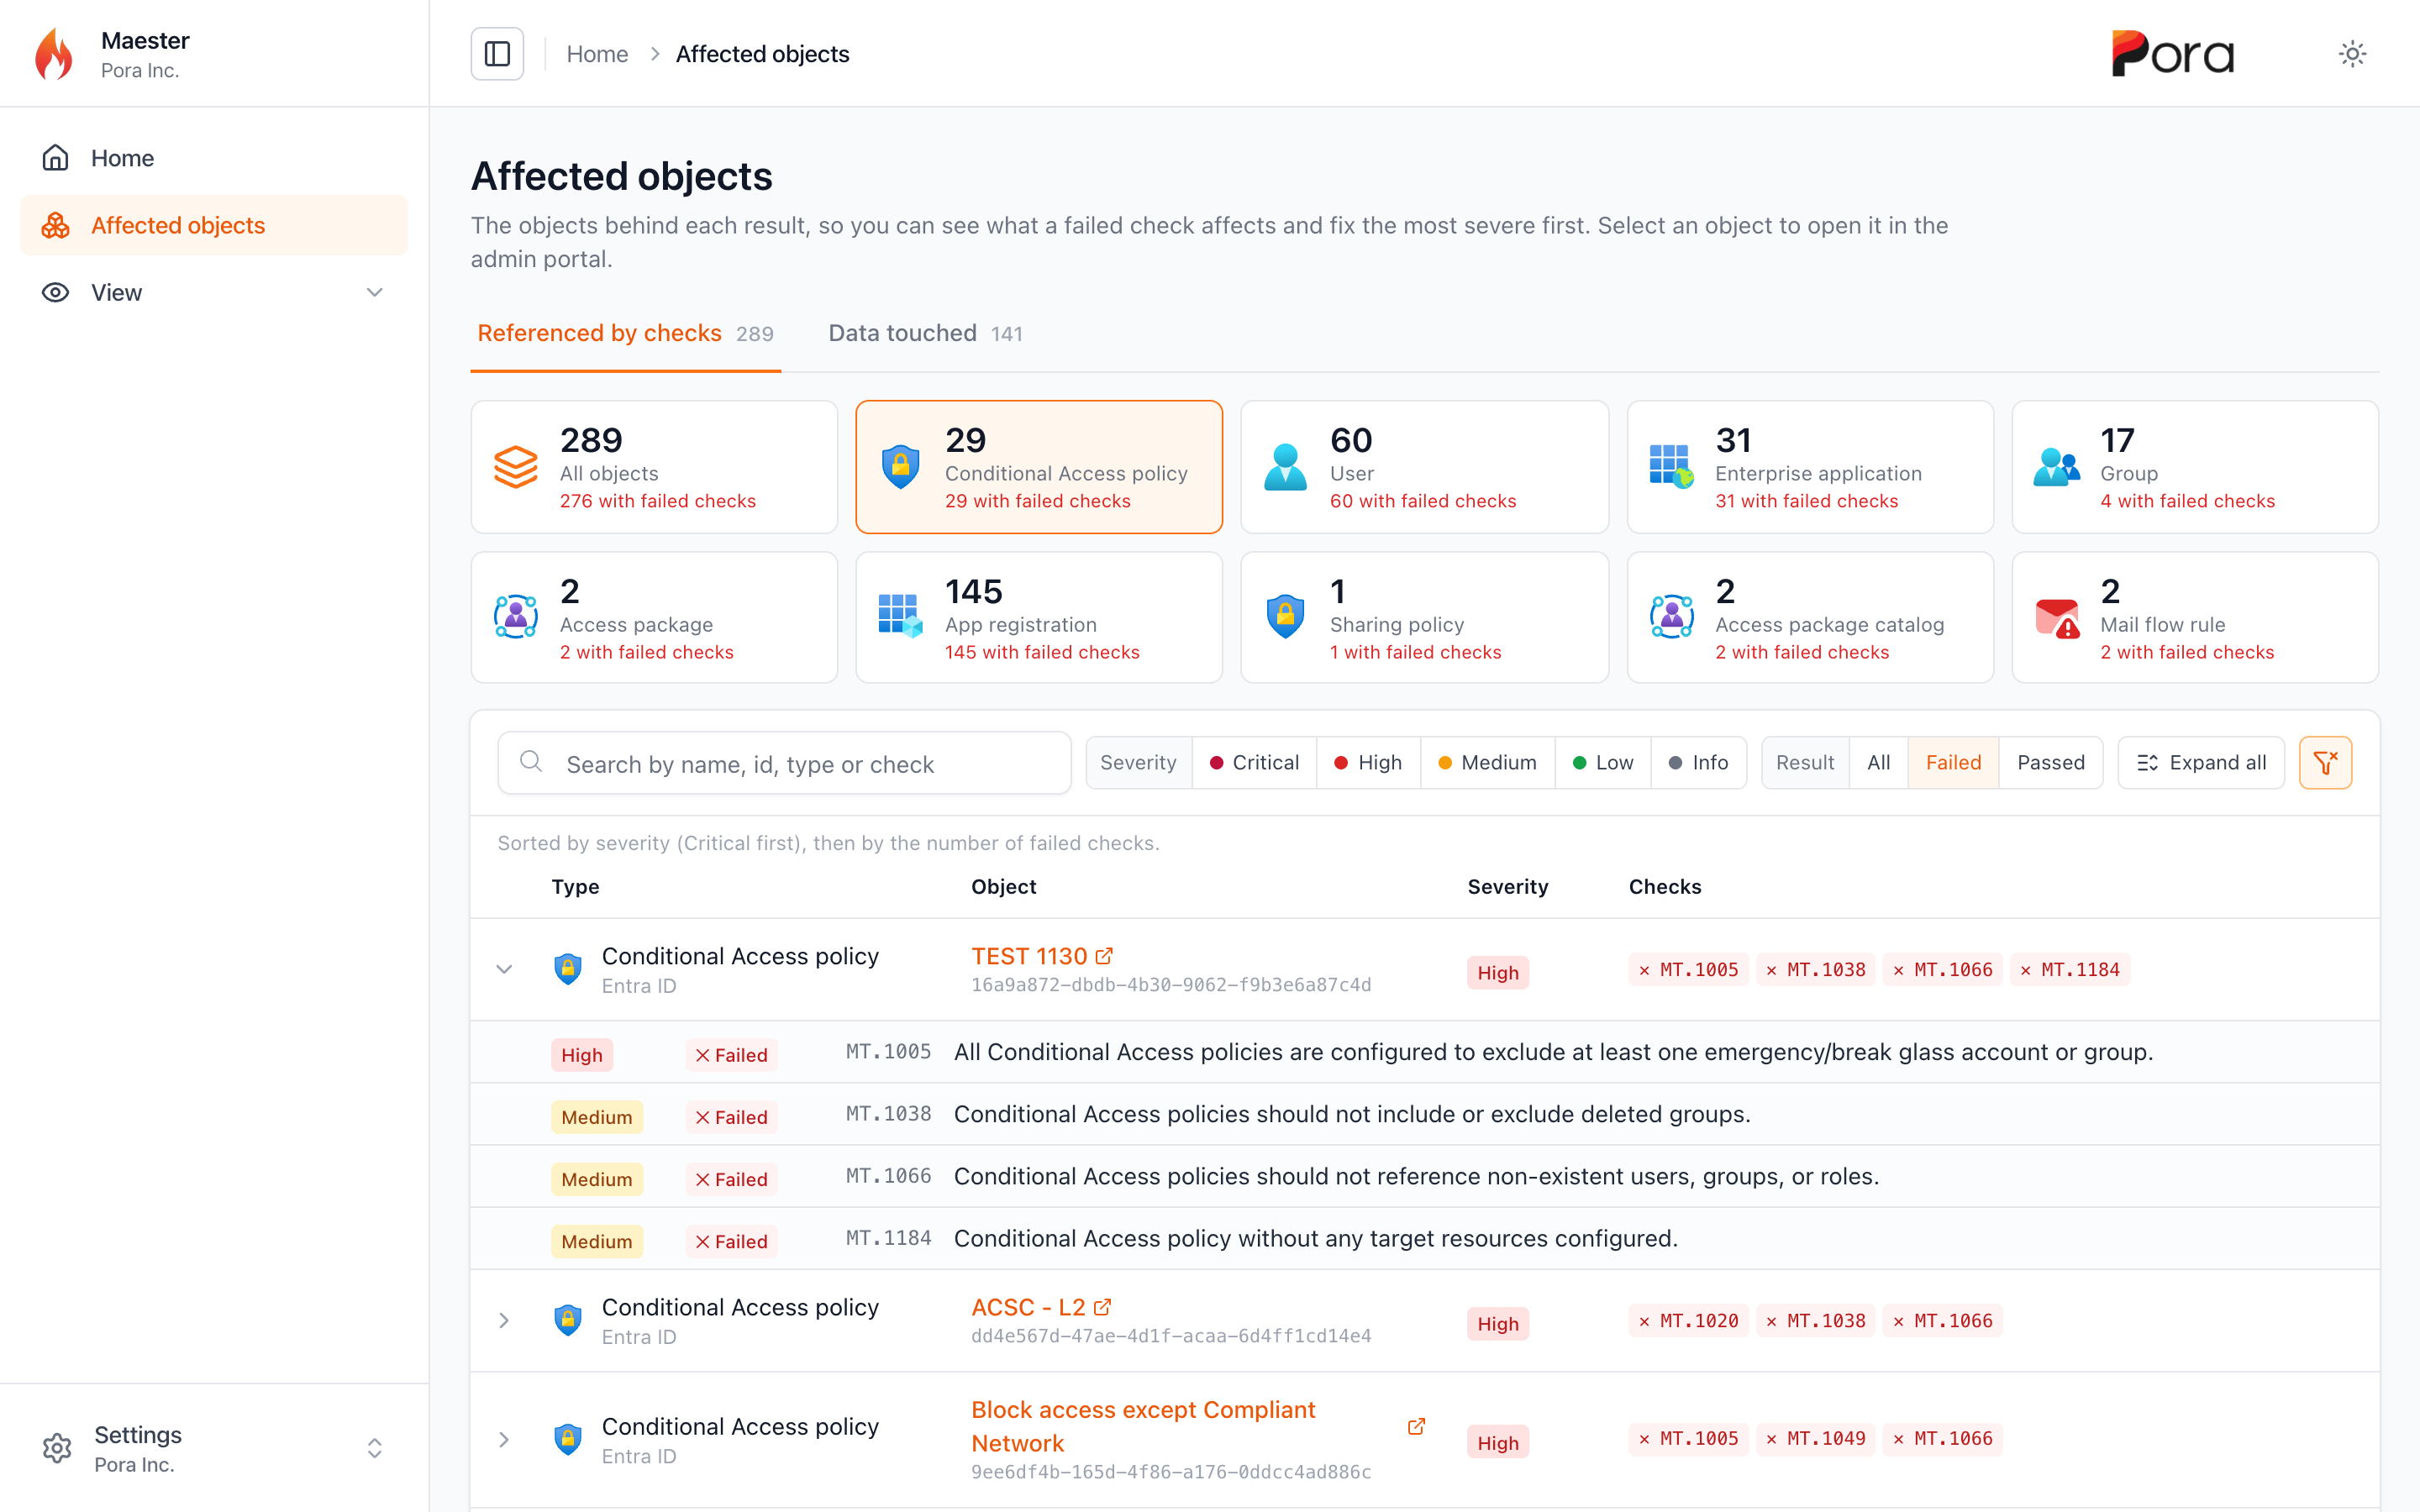Click MT.1184 check chip on TEST 1130
This screenshot has width=2420, height=1512.
pyautogui.click(x=2069, y=969)
